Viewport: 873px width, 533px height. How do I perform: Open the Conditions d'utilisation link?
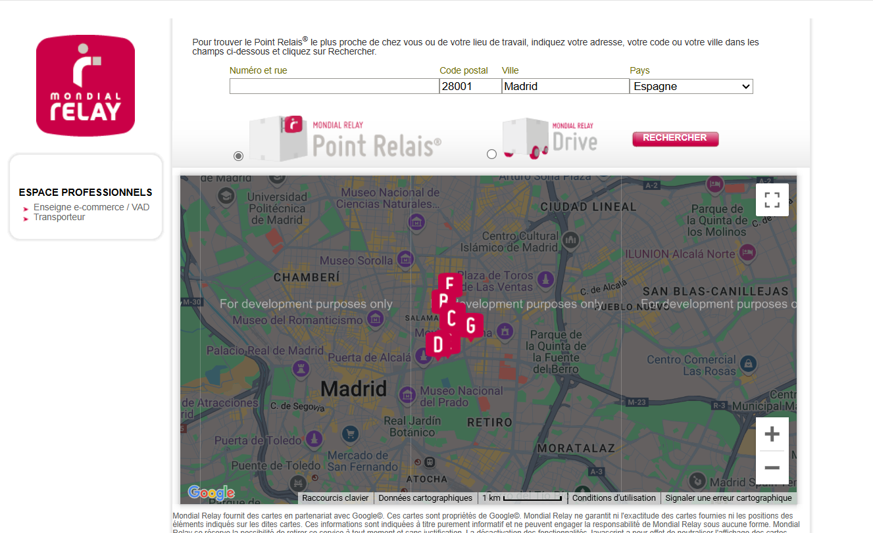[613, 498]
